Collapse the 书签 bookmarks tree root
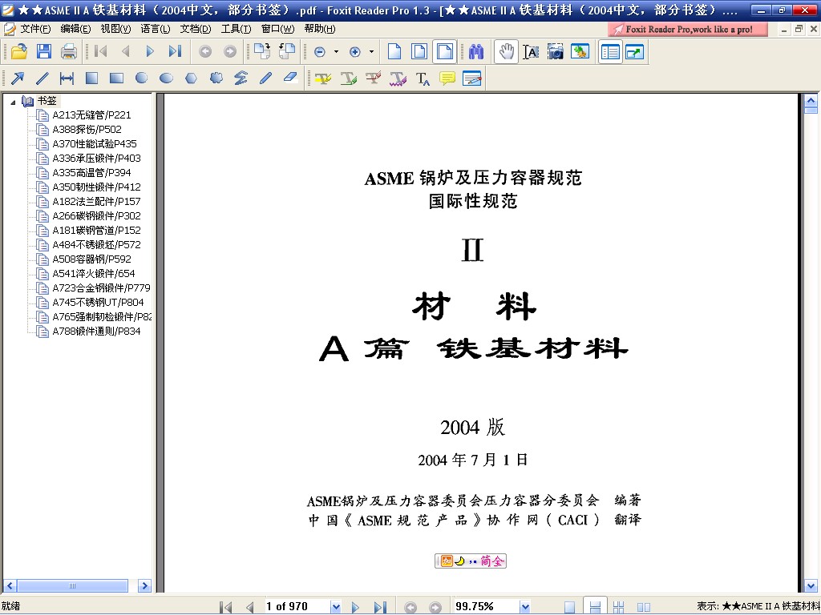Screen dimensions: 821x615 (13, 102)
